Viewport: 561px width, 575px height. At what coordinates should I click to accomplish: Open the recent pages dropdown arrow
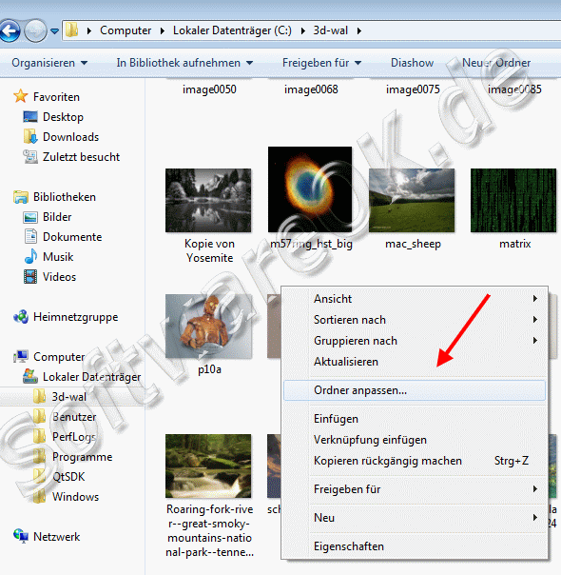point(54,31)
